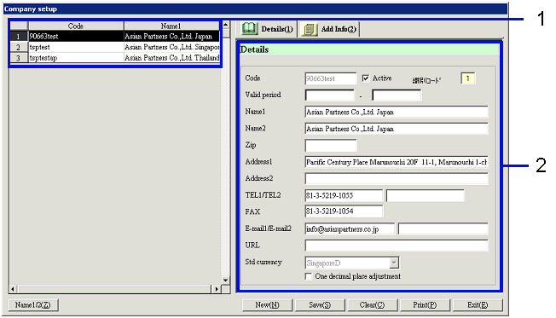Toggle list names with Name1/2(Z) button
The image size is (556, 318).
point(33,305)
